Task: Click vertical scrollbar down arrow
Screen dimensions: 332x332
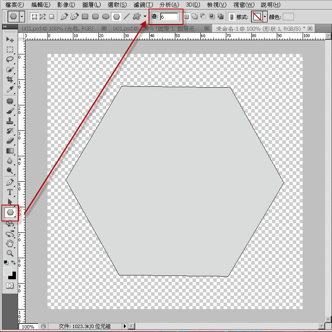Action: click(328, 319)
